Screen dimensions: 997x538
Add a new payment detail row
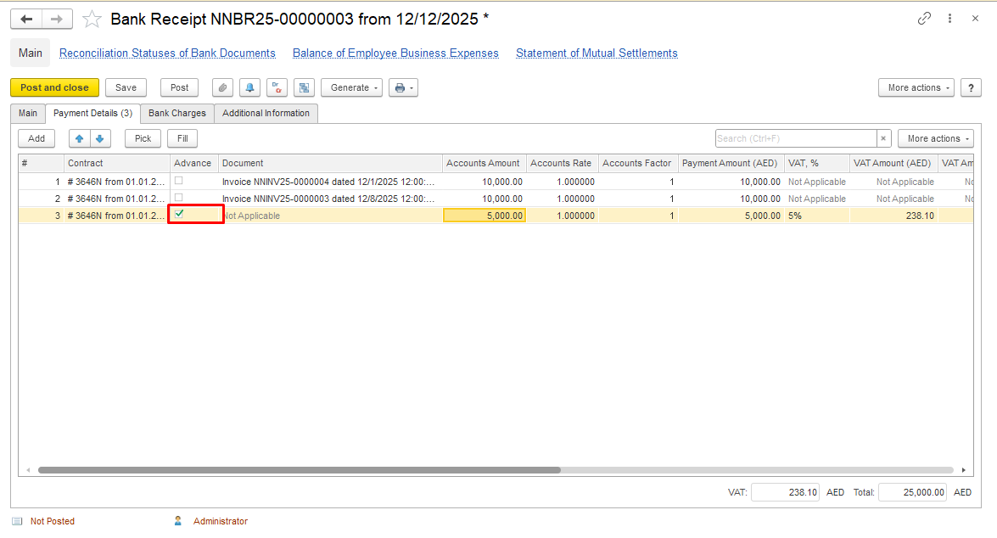click(36, 138)
